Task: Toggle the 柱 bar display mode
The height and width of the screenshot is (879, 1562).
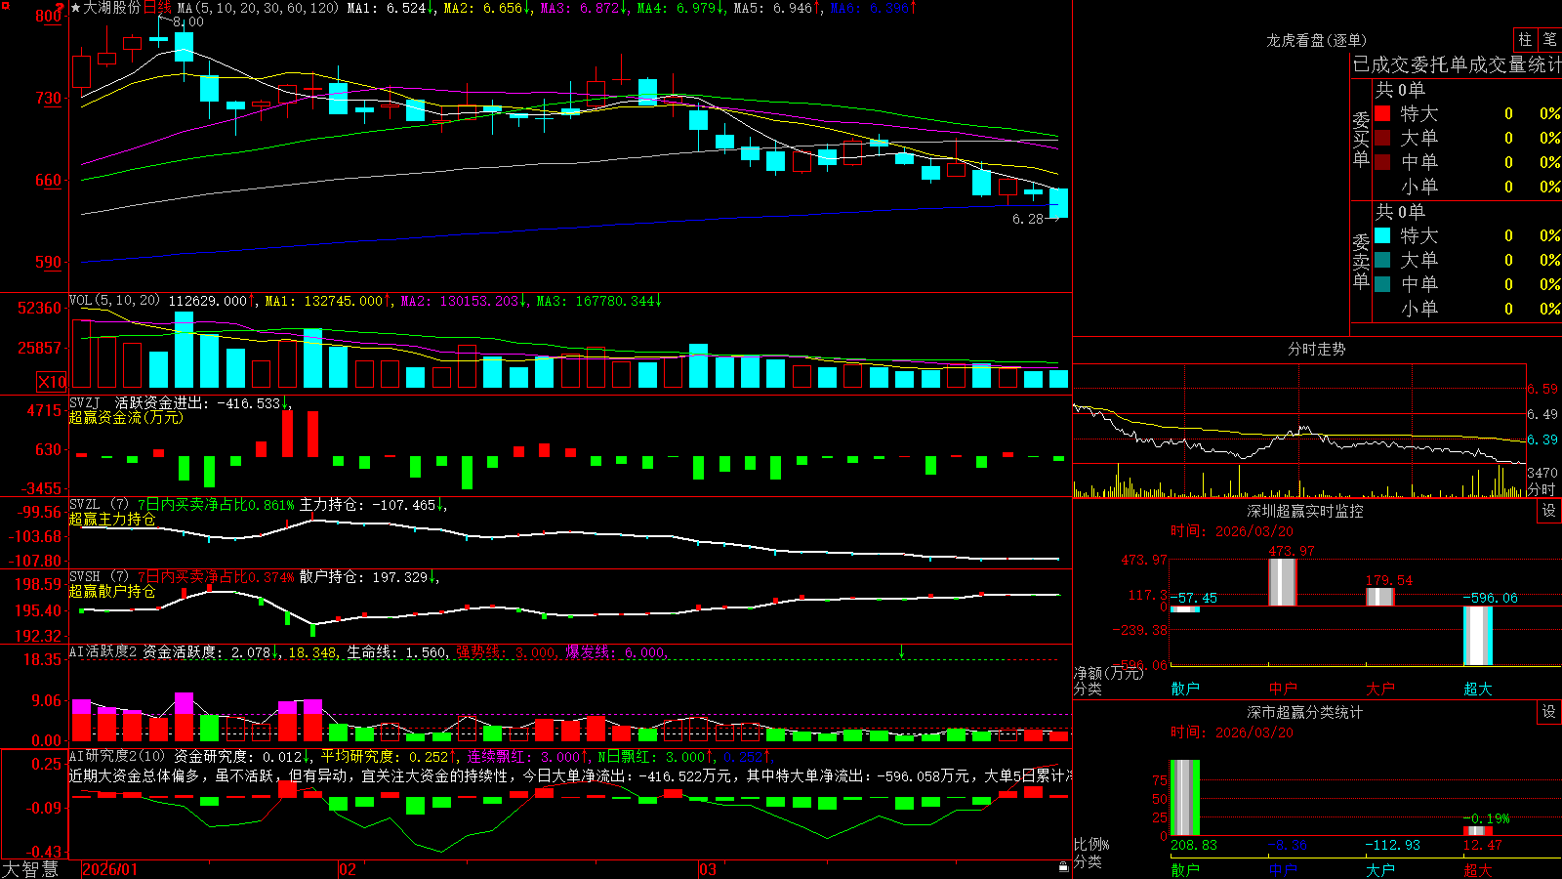Action: (1525, 40)
